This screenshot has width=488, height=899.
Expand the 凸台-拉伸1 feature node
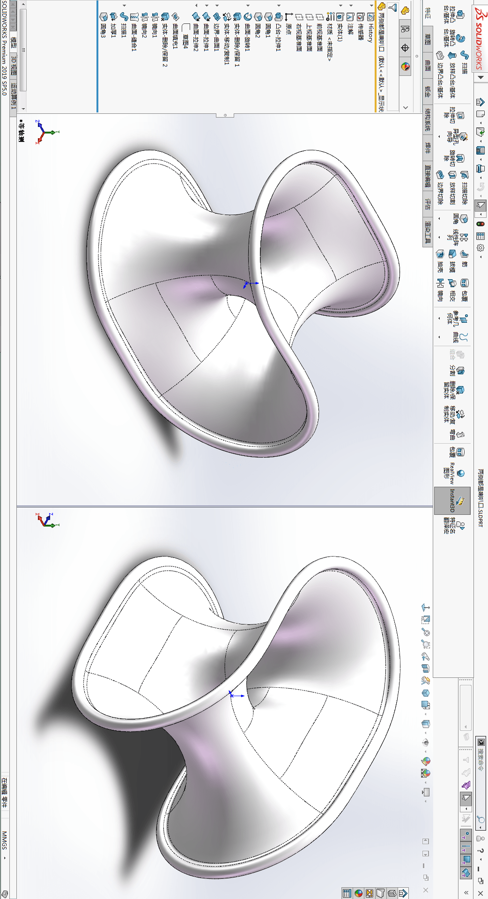[279, 5]
